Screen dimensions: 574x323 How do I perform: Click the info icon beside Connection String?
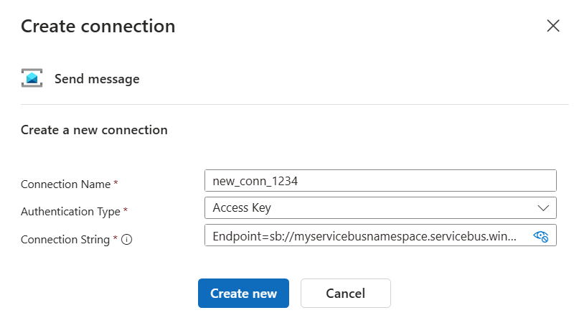127,240
